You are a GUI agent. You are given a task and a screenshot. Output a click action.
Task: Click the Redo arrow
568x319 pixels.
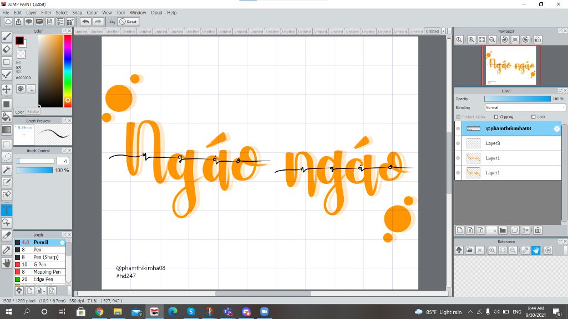98,22
